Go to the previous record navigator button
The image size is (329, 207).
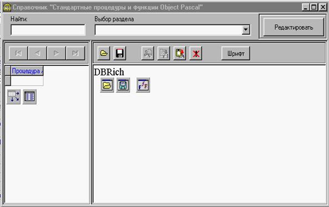pyautogui.click(x=37, y=53)
